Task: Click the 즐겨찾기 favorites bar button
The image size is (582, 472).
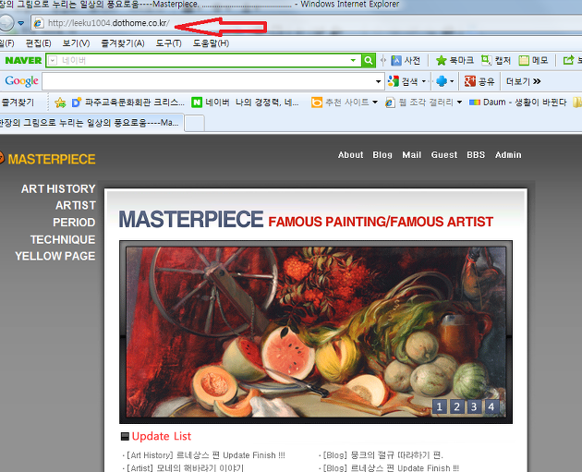Action: (18, 103)
